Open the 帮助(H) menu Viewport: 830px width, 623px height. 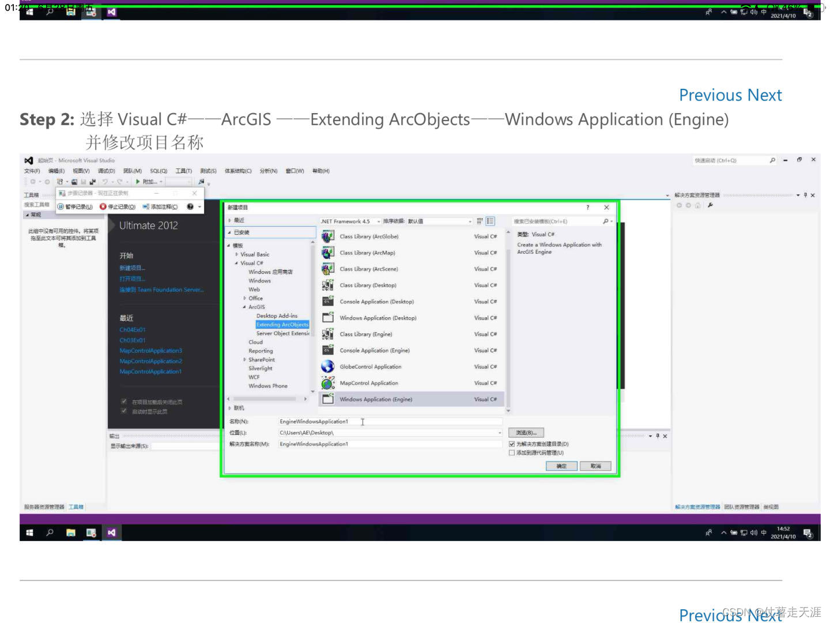(321, 171)
